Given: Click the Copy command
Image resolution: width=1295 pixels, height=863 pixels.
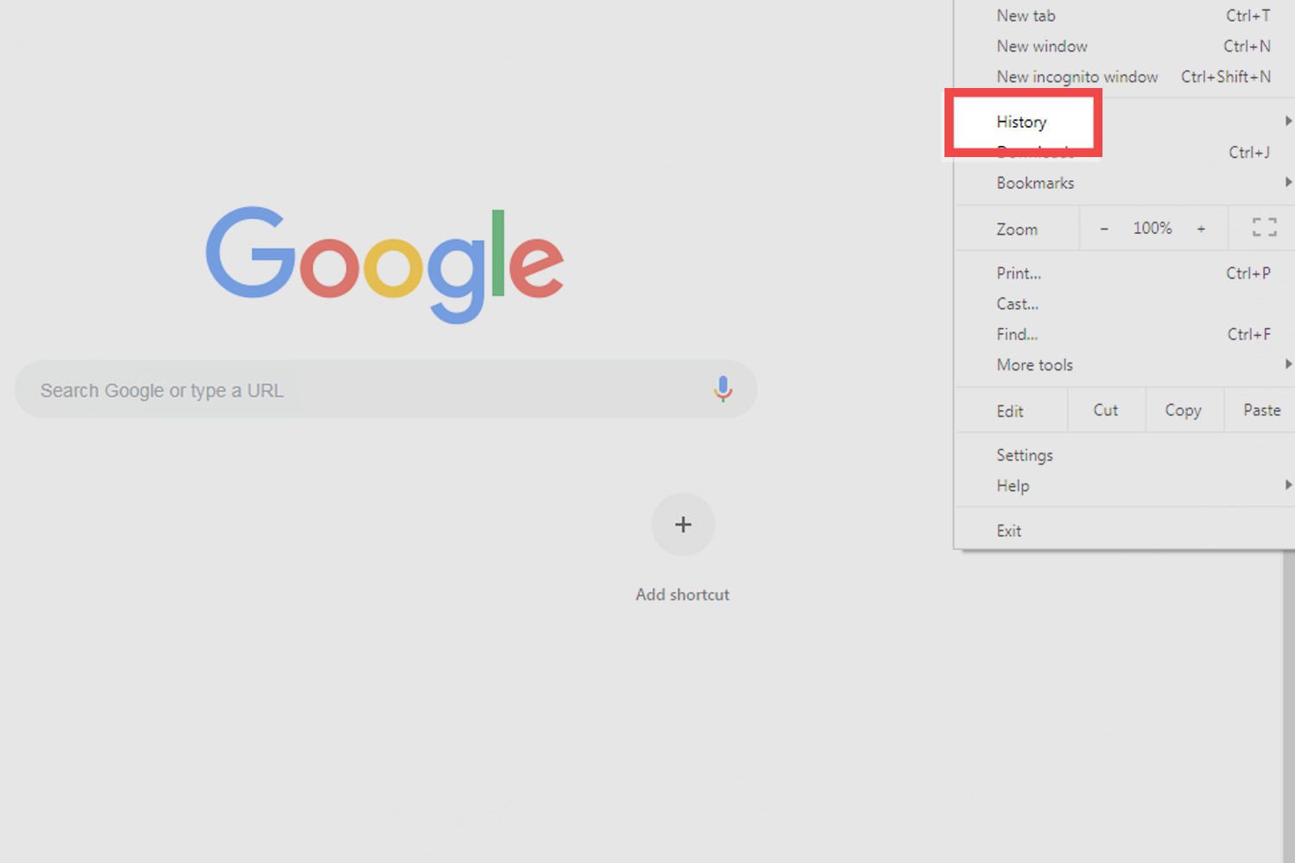Looking at the screenshot, I should [1184, 410].
